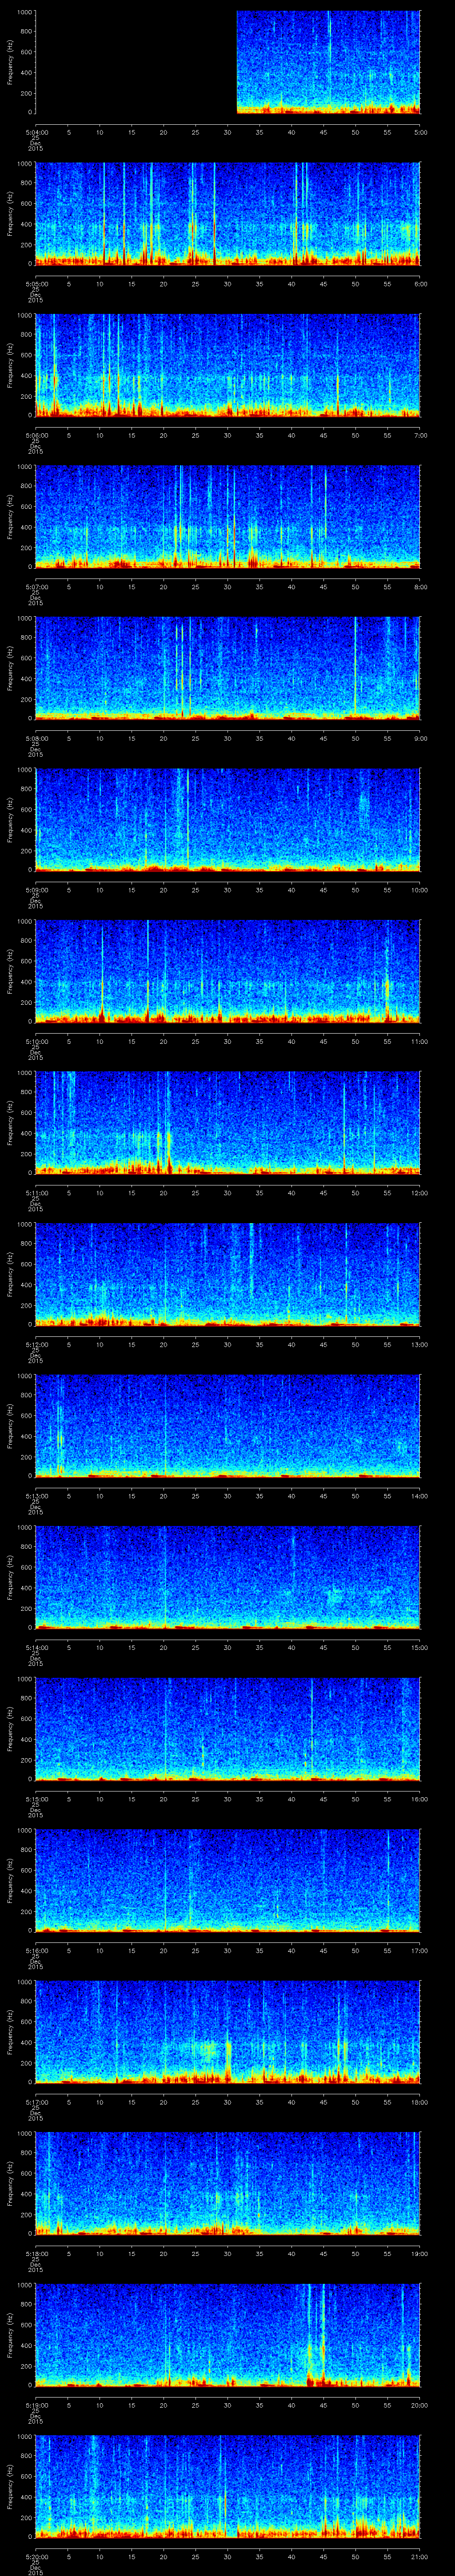Click the 6:00 end label under second spectrogram
455x2576 pixels.
pos(420,283)
